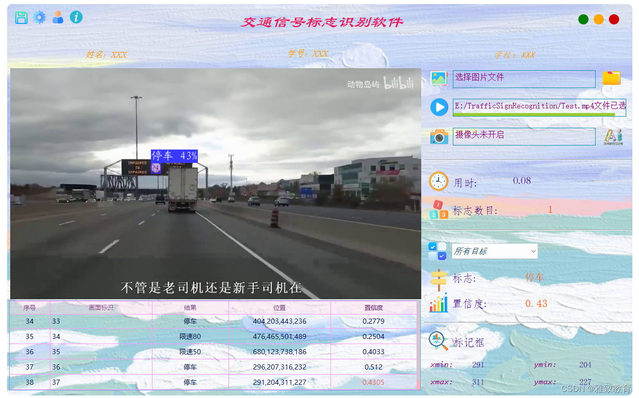Open the 所有目标 dropdown
The image size is (639, 398).
point(495,251)
